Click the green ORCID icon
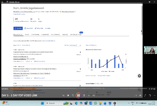The width and height of the screenshot is (157, 106). point(61,12)
